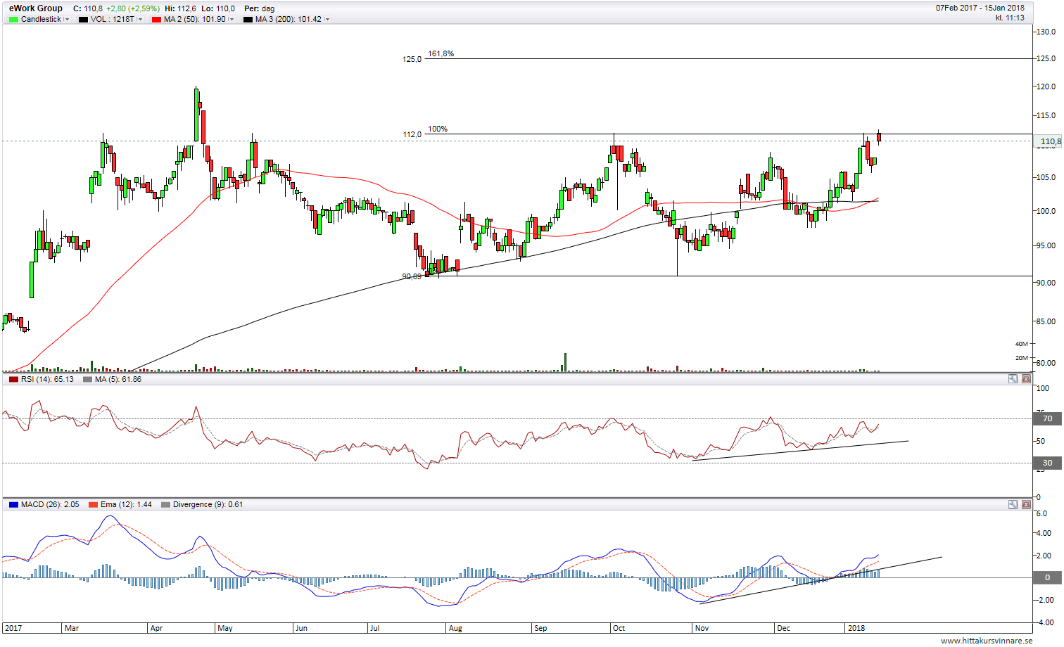
Task: Open the VOL indicator dropdown arrow
Action: (x=140, y=20)
